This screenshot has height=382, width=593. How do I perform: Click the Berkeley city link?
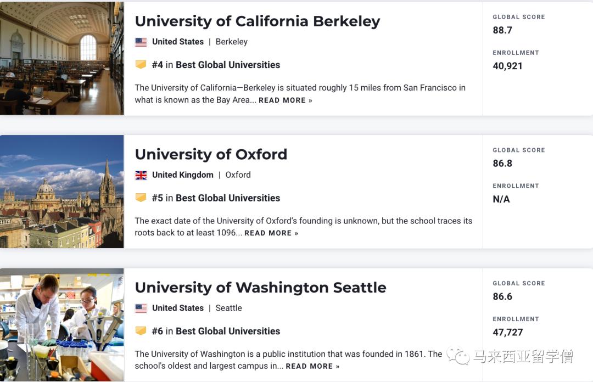coord(231,41)
